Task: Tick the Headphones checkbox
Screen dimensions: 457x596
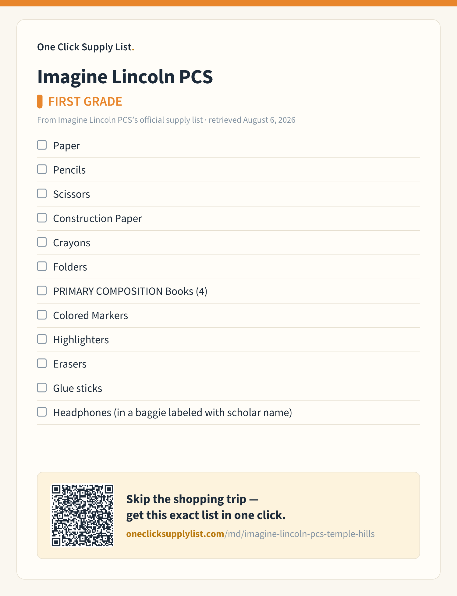Action: pos(42,412)
